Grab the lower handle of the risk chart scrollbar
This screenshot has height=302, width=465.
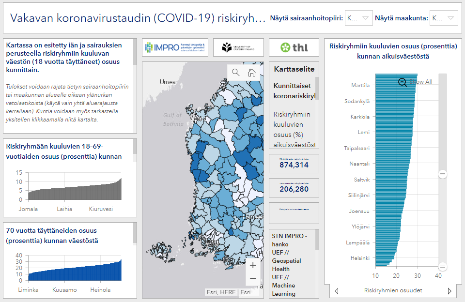pyautogui.click(x=442, y=267)
